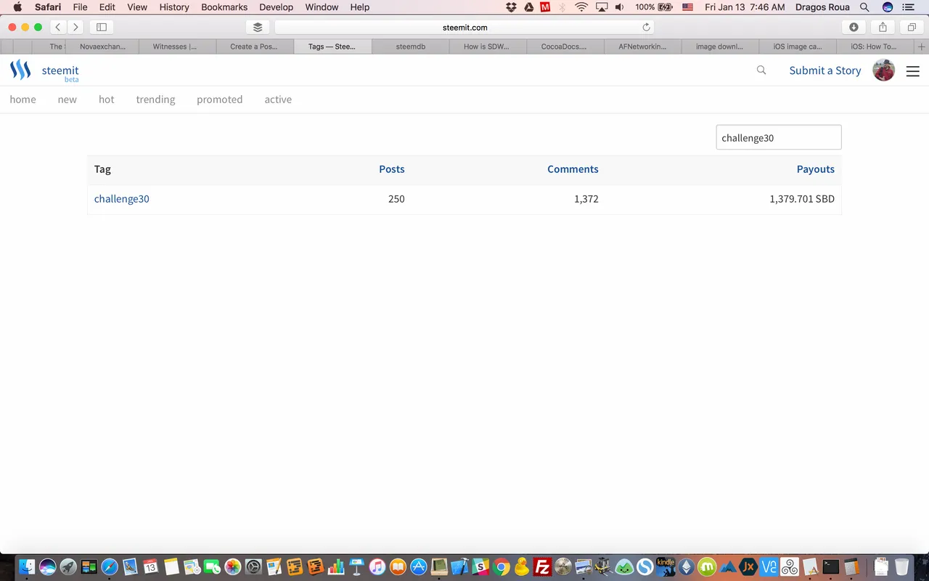Screen dimensions: 929x581
Task: Switch to the Novaexchange tab
Action: click(102, 46)
